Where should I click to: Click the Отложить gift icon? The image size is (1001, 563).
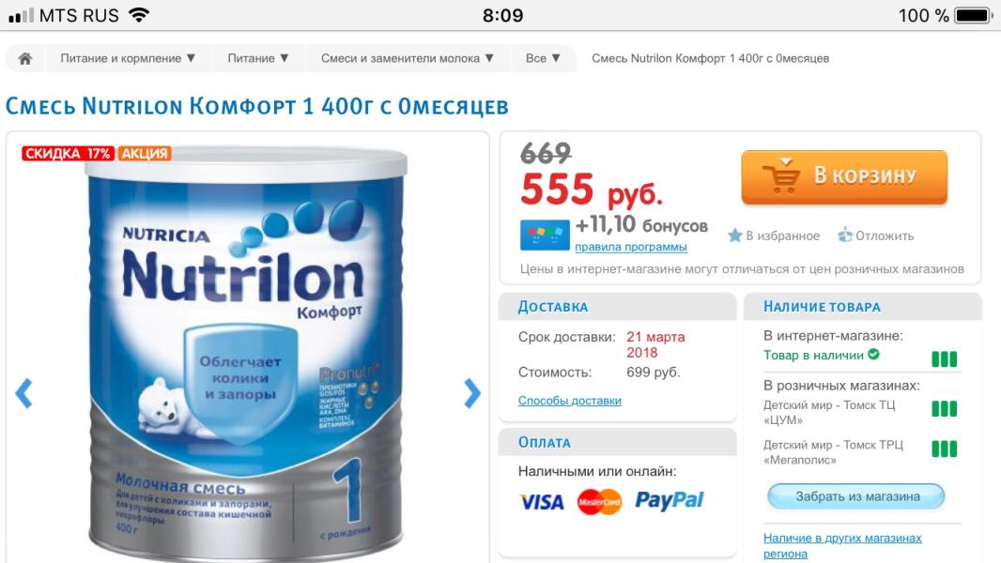pyautogui.click(x=845, y=236)
